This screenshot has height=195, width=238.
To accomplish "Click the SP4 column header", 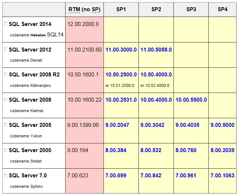I will [222, 9].
